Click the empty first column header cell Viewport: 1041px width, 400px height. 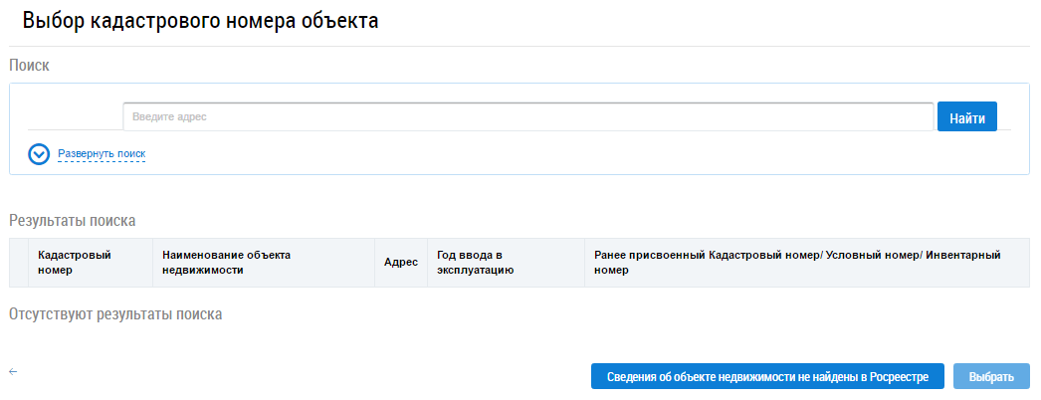point(19,263)
